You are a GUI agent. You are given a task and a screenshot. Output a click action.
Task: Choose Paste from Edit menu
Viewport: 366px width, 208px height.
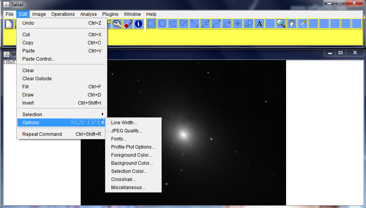(62, 51)
